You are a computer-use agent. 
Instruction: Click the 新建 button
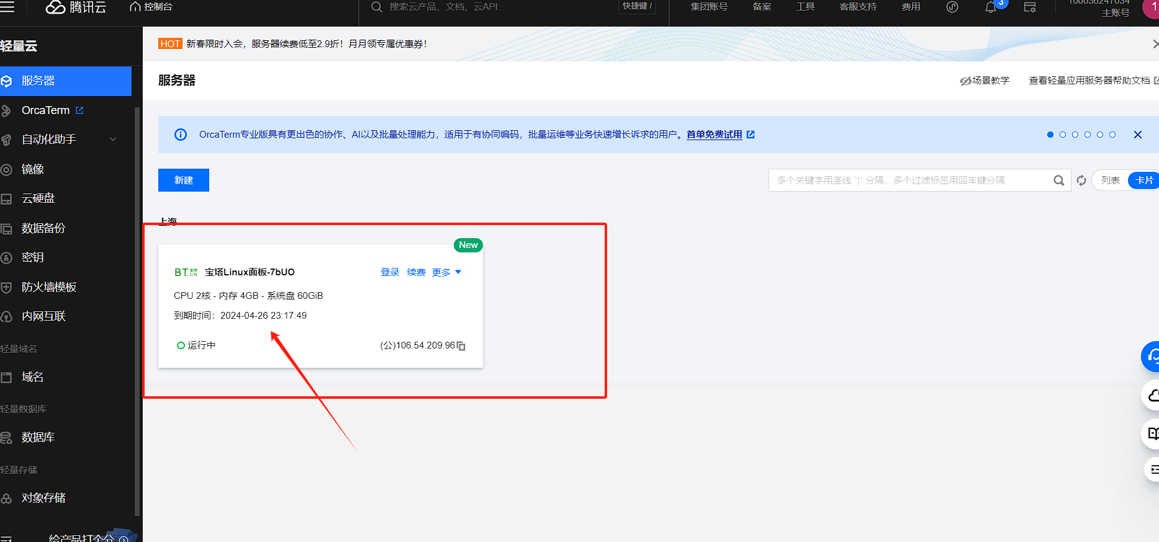click(x=184, y=180)
